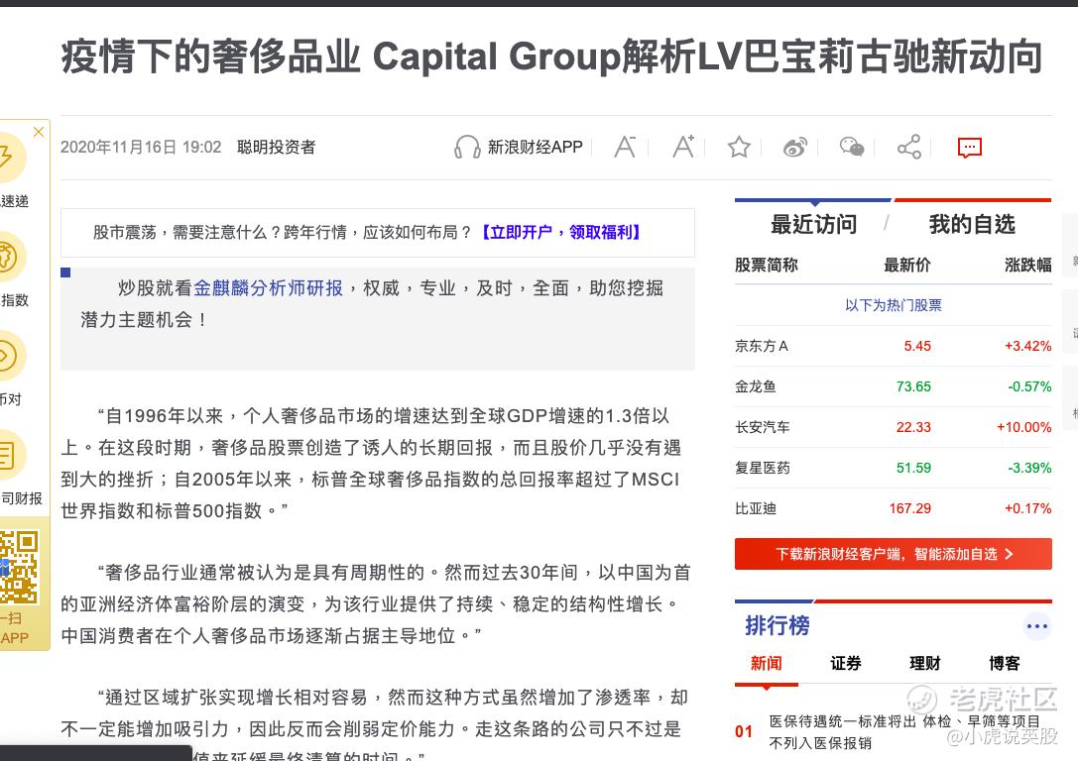The height and width of the screenshot is (761, 1078).
Task: Open the 比亚迪 stock link
Action: pos(756,508)
